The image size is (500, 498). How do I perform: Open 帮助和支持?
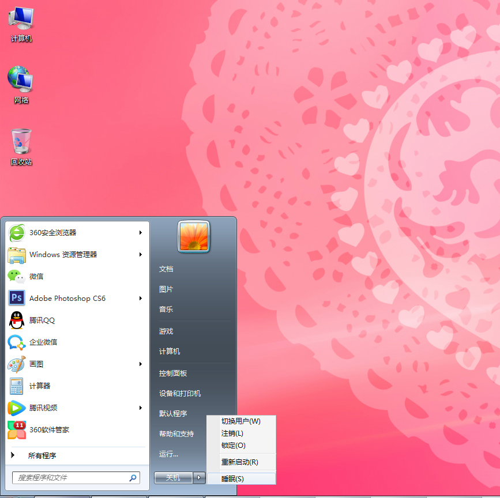tap(176, 434)
